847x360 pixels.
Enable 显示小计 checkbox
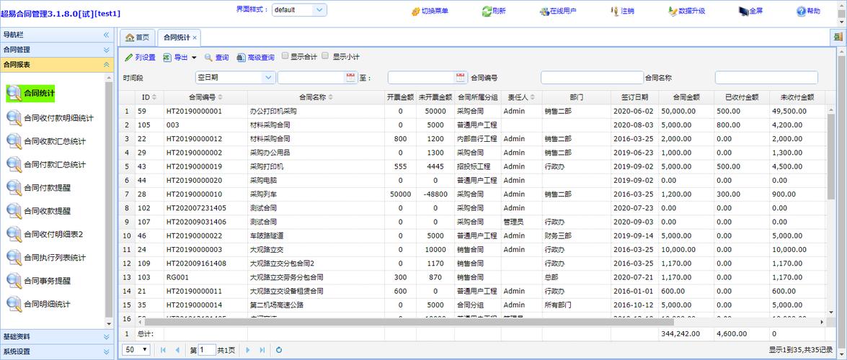pos(325,55)
